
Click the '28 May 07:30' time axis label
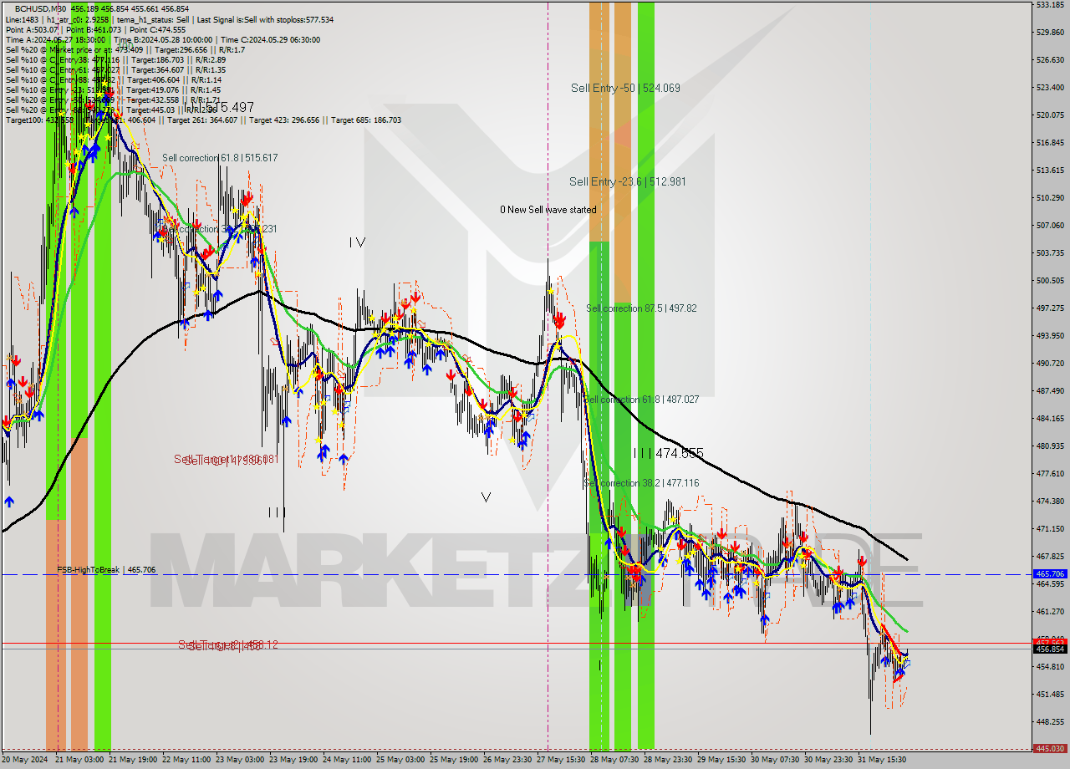[614, 760]
